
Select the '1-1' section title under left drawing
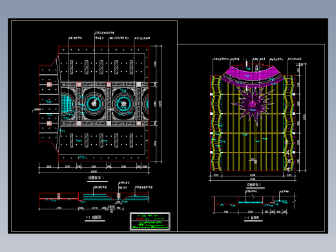click(x=94, y=217)
